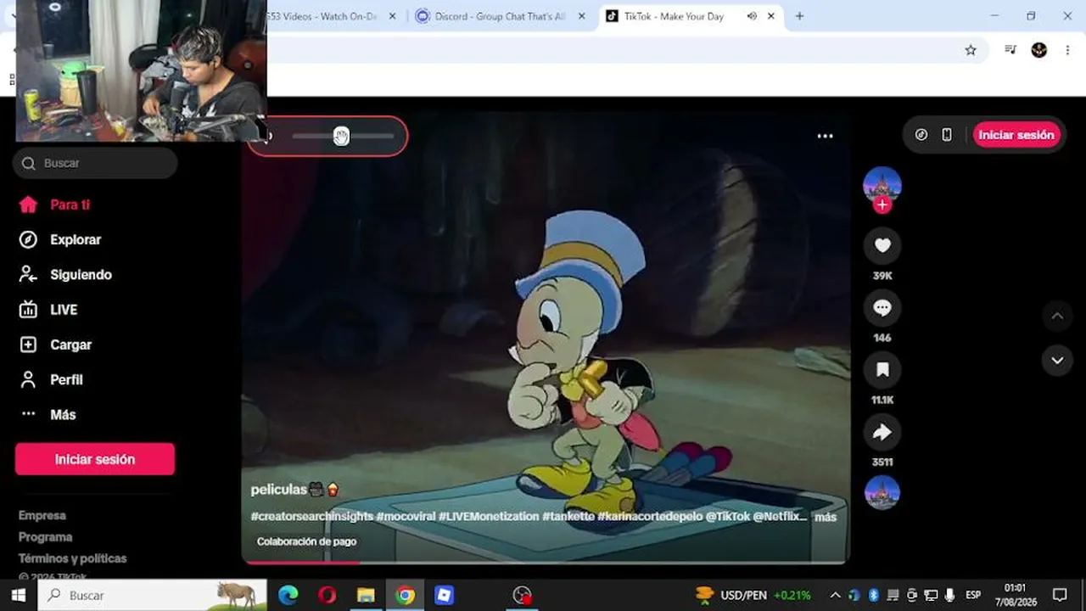Seek on the video progress bar

coord(546,562)
